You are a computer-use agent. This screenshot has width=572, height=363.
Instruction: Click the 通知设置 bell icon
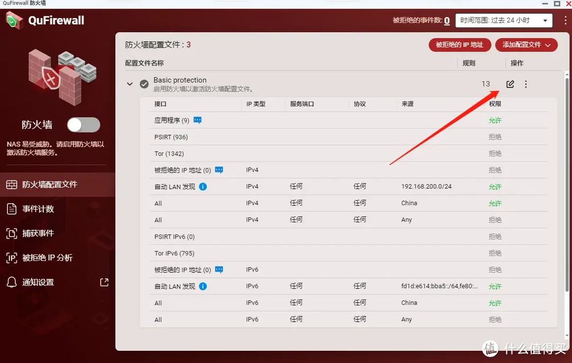pyautogui.click(x=12, y=282)
